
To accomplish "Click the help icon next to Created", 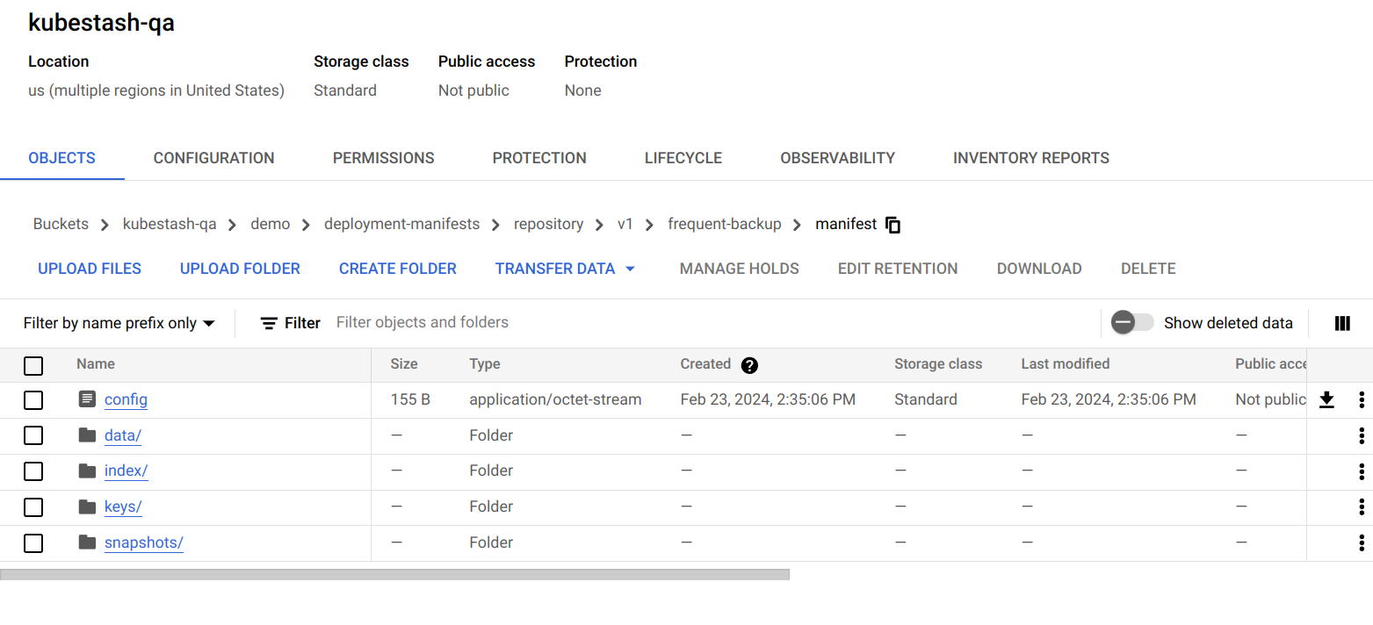I will click(749, 365).
